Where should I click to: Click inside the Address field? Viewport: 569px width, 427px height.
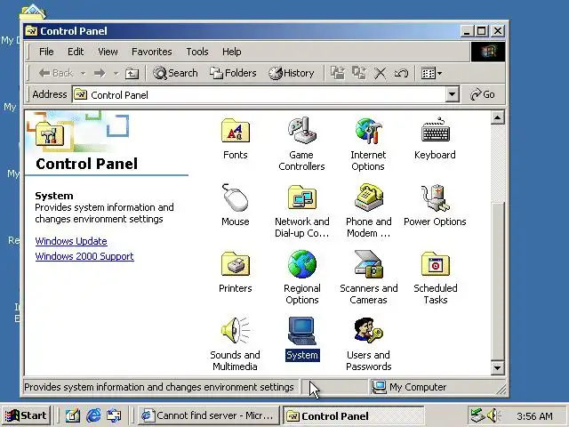[259, 95]
